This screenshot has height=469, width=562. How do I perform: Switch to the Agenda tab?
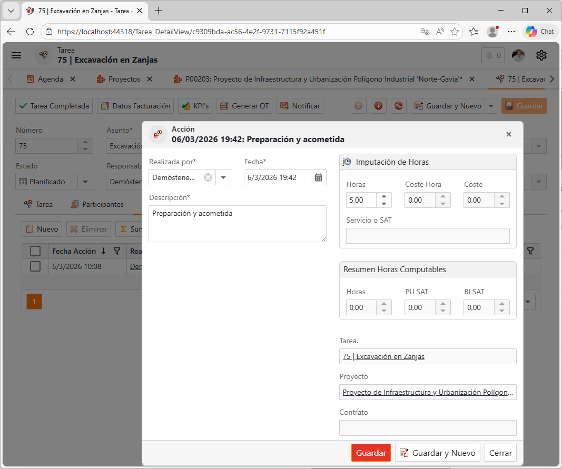51,79
